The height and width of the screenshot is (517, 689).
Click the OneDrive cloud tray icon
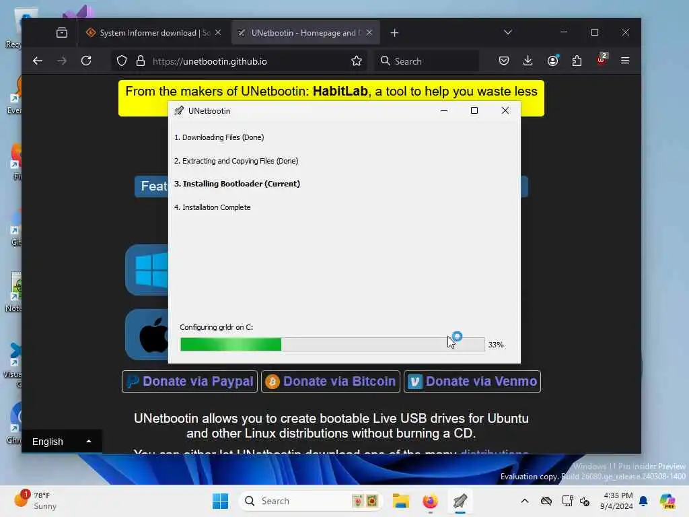click(546, 501)
